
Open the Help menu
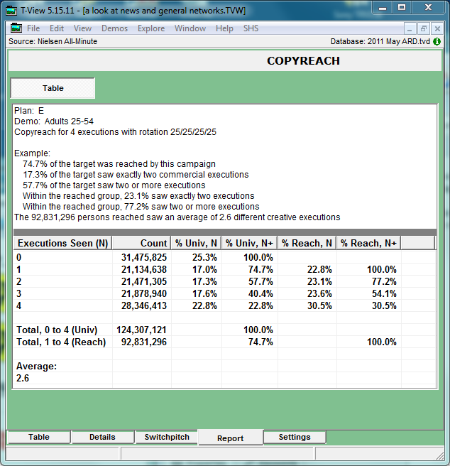pyautogui.click(x=224, y=28)
